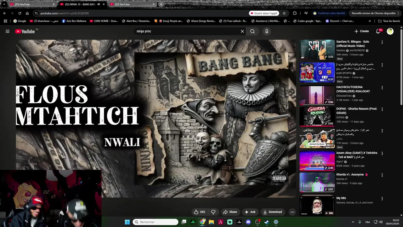The image size is (403, 227).
Task: Click Windows taskbar Rechercher box
Action: (156, 222)
